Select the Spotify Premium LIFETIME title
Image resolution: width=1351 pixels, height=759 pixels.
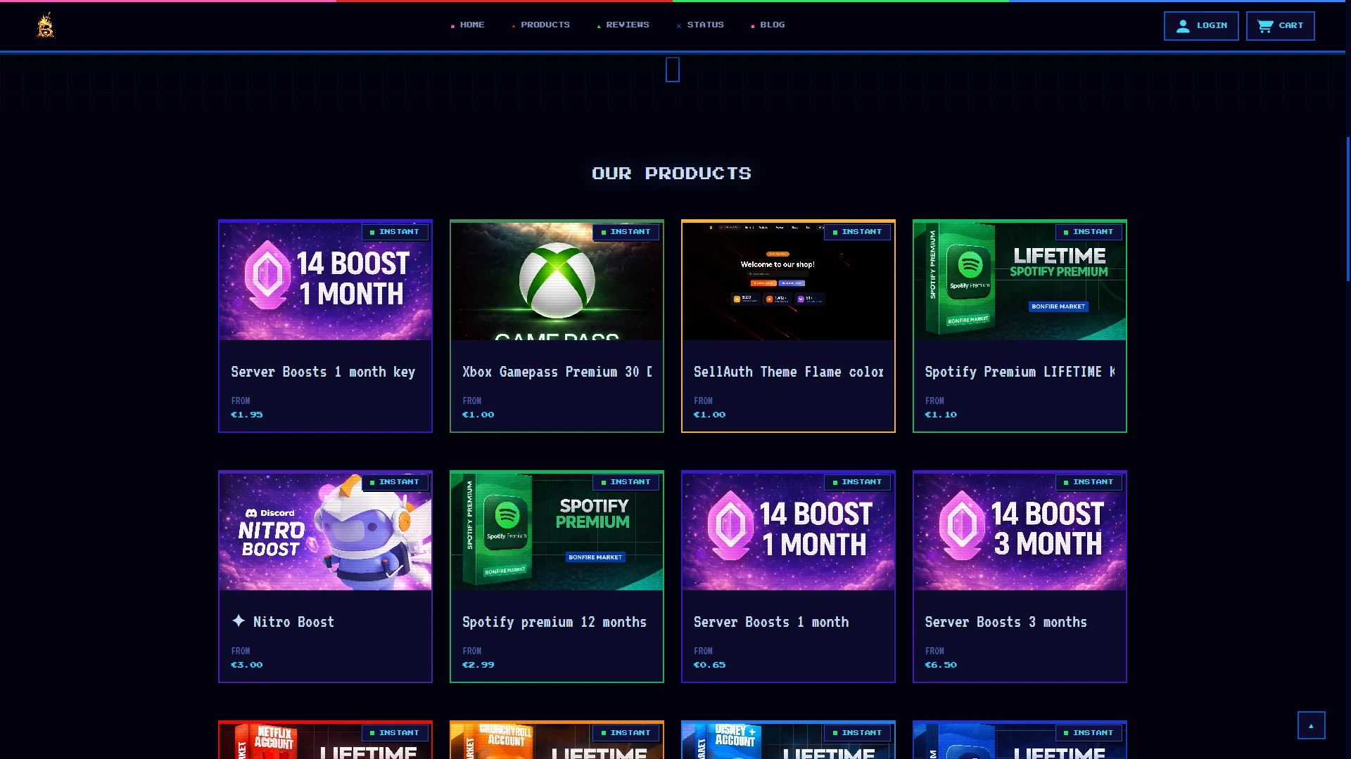1020,372
